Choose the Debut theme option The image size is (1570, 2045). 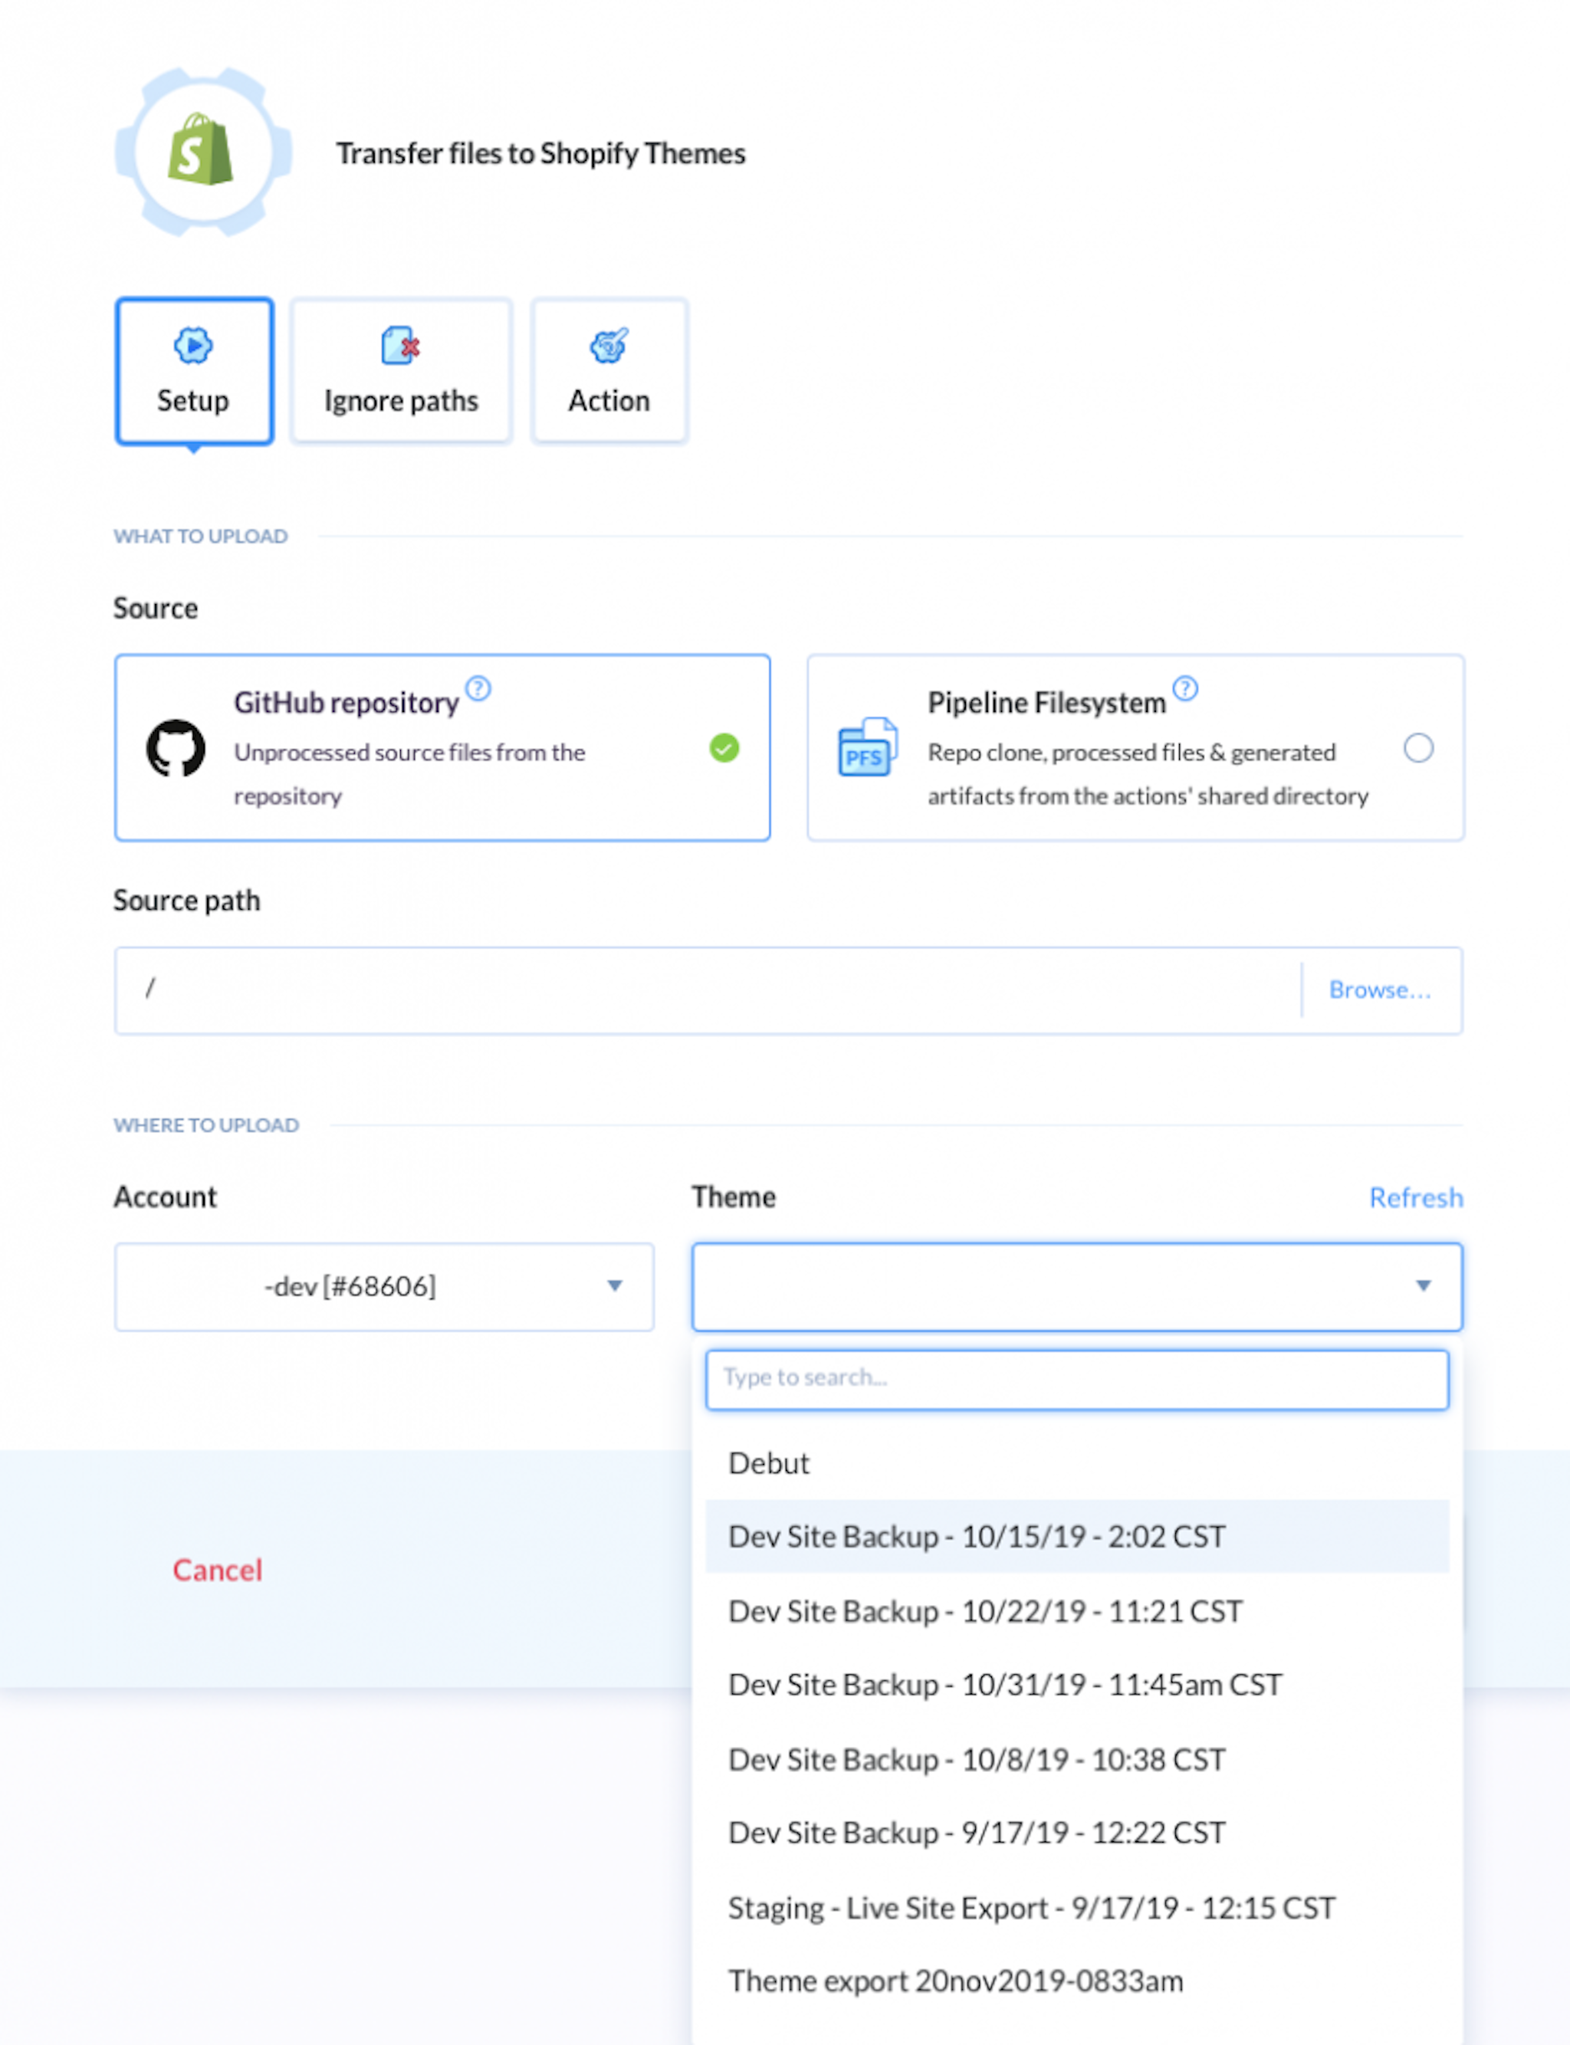pos(1076,1463)
